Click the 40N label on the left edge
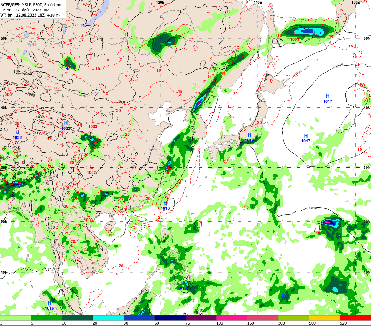This screenshot has width=371, height=326. tap(4, 108)
